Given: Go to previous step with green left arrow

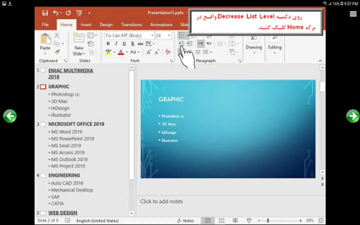Looking at the screenshot, I should (x=10, y=116).
